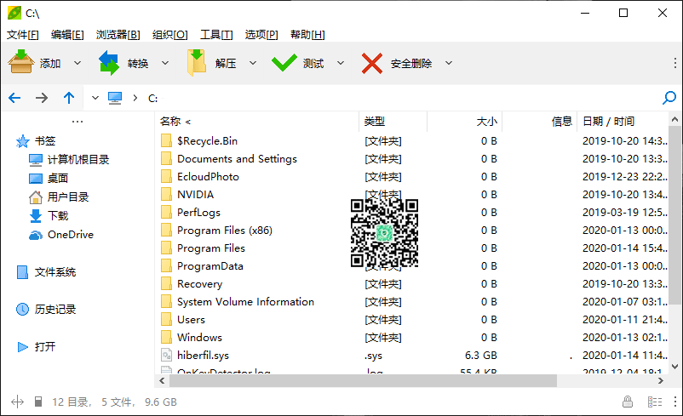Go up one directory with the up arrow
The image size is (683, 416).
click(x=69, y=98)
